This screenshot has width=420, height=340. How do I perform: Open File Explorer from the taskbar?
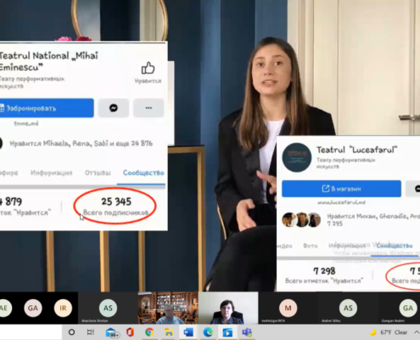point(169,332)
